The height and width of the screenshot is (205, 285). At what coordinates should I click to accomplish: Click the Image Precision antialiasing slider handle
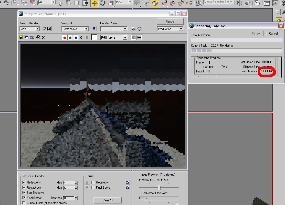pos(159,187)
